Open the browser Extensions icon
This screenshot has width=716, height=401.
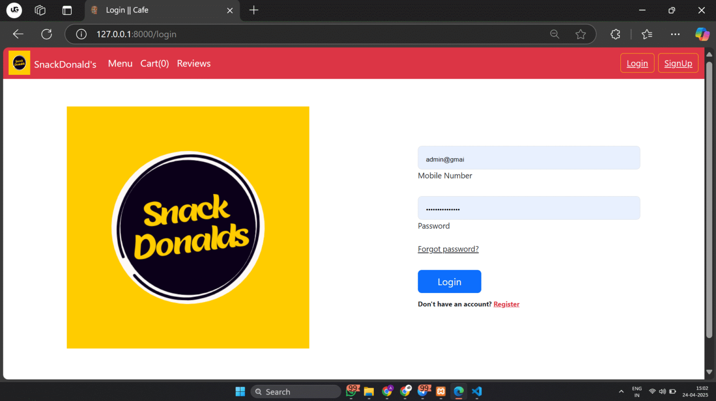(x=615, y=34)
